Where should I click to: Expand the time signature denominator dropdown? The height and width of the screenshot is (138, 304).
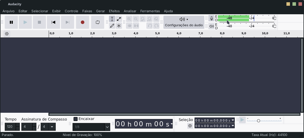click(x=52, y=127)
